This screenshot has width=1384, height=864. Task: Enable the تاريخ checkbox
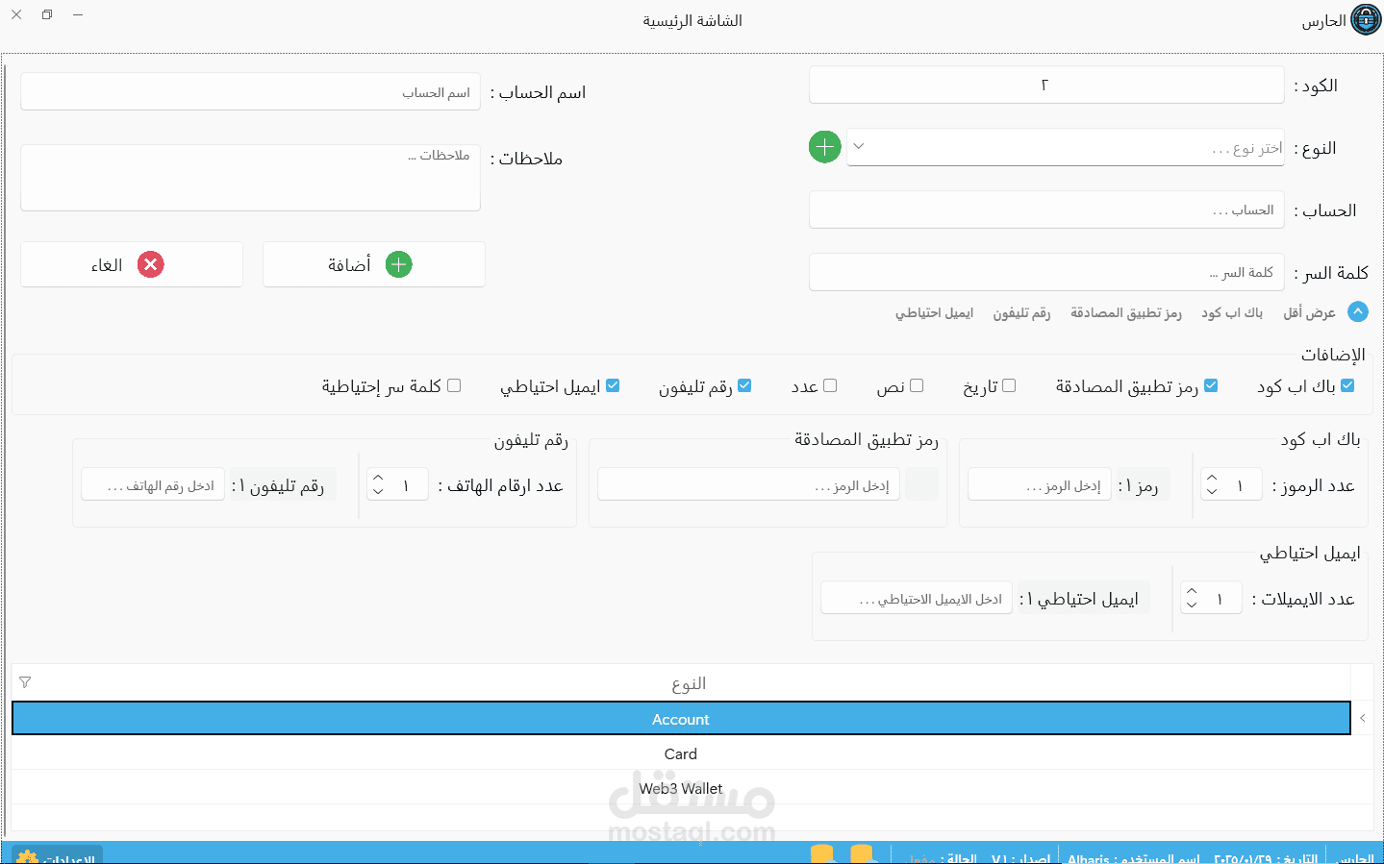[1009, 385]
